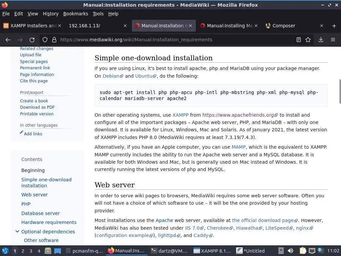Open the Tools menu

click(x=98, y=14)
